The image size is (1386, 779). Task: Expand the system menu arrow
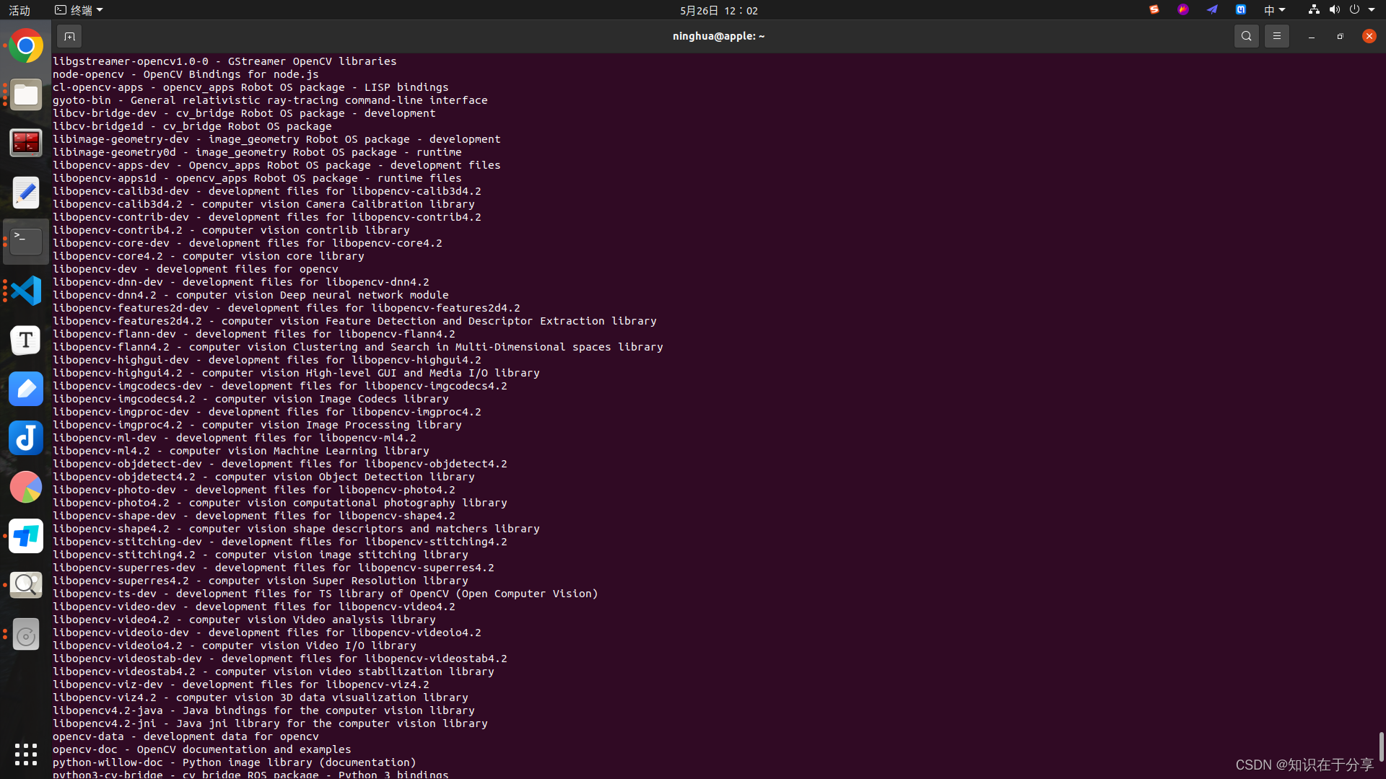click(1372, 10)
